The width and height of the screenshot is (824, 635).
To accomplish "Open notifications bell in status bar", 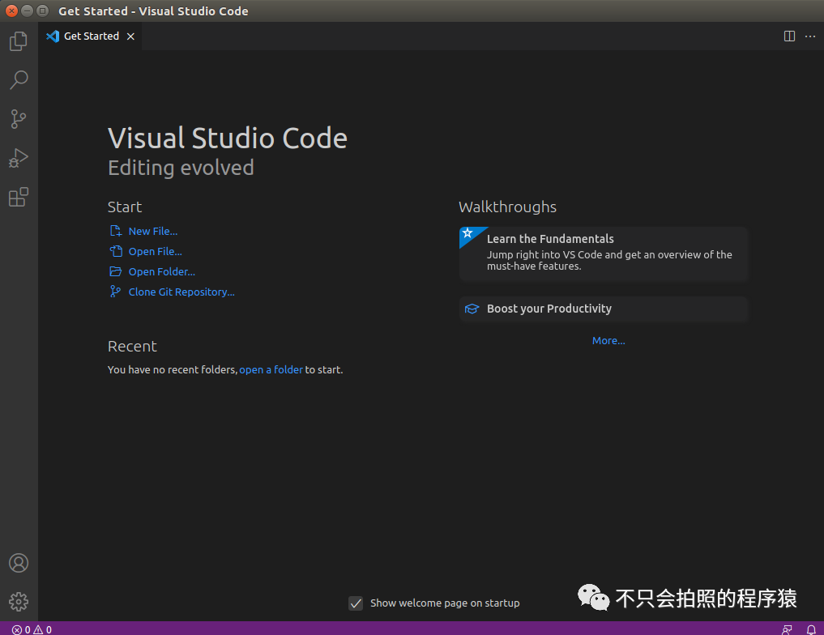I will (811, 629).
